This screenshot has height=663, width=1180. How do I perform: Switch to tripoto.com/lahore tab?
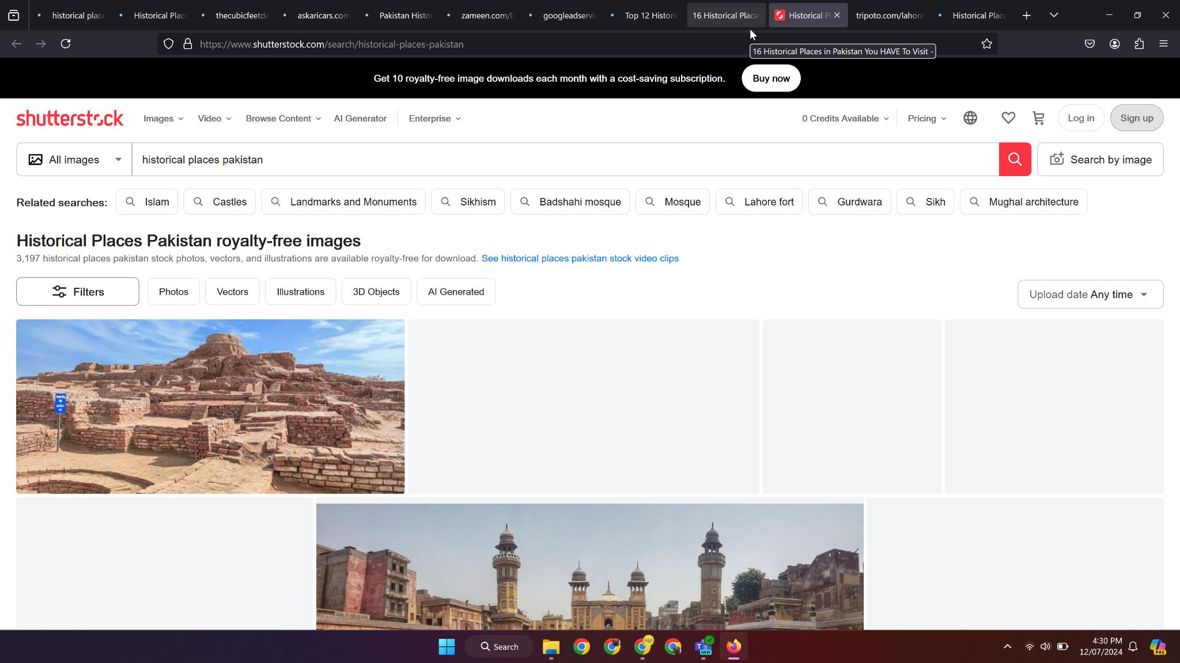click(x=890, y=16)
